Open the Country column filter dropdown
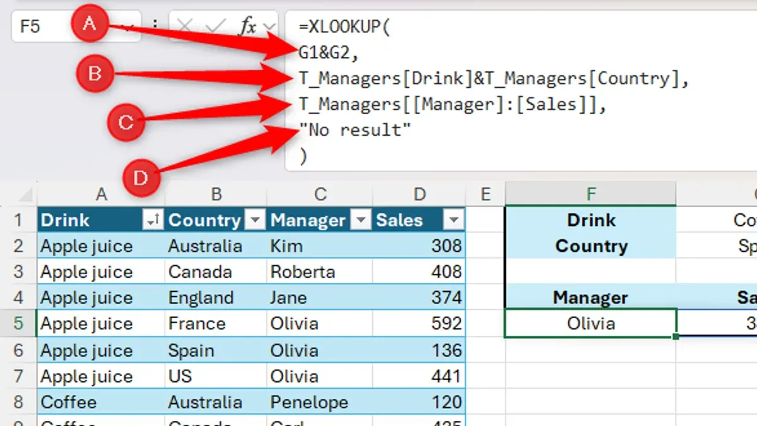 pyautogui.click(x=255, y=220)
